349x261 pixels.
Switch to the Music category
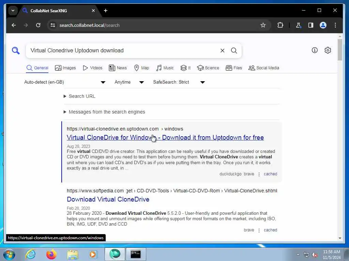(x=165, y=68)
